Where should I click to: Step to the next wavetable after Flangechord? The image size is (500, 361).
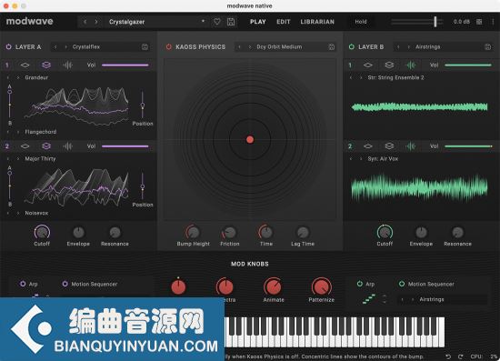click(x=18, y=132)
